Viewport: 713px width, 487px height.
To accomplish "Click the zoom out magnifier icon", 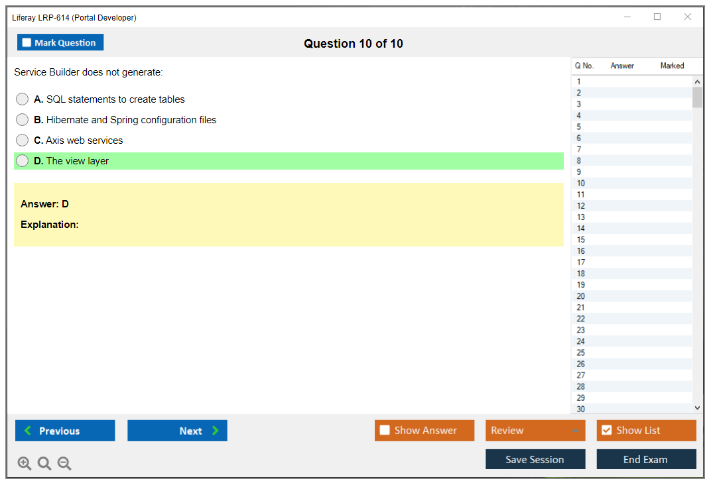I will coord(64,464).
